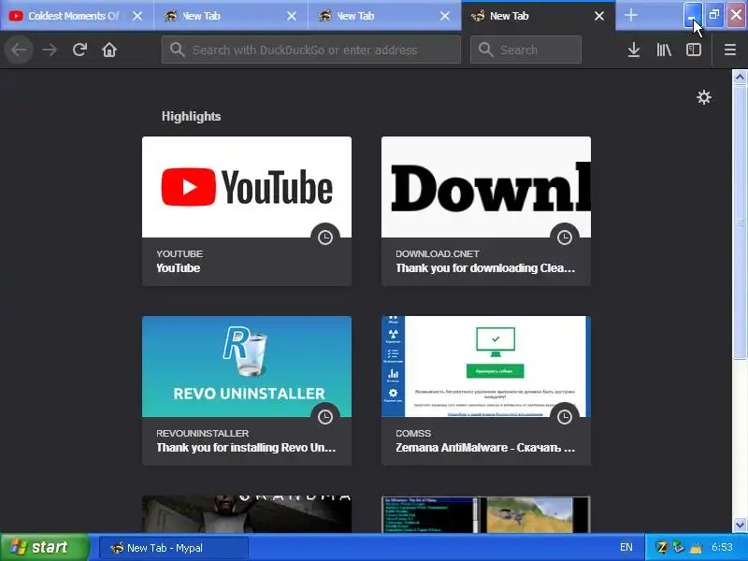Click the yellow tray icon beside the clock
This screenshot has width=748, height=561.
click(697, 547)
